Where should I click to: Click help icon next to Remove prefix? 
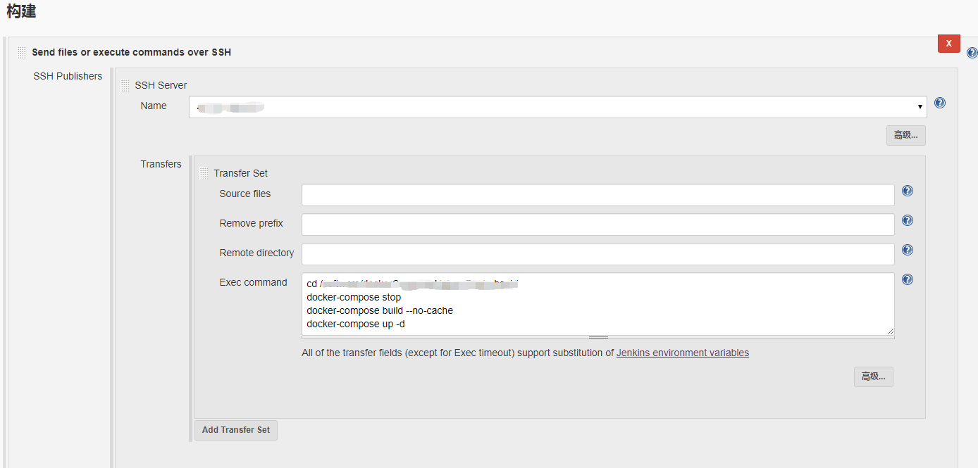coord(908,220)
